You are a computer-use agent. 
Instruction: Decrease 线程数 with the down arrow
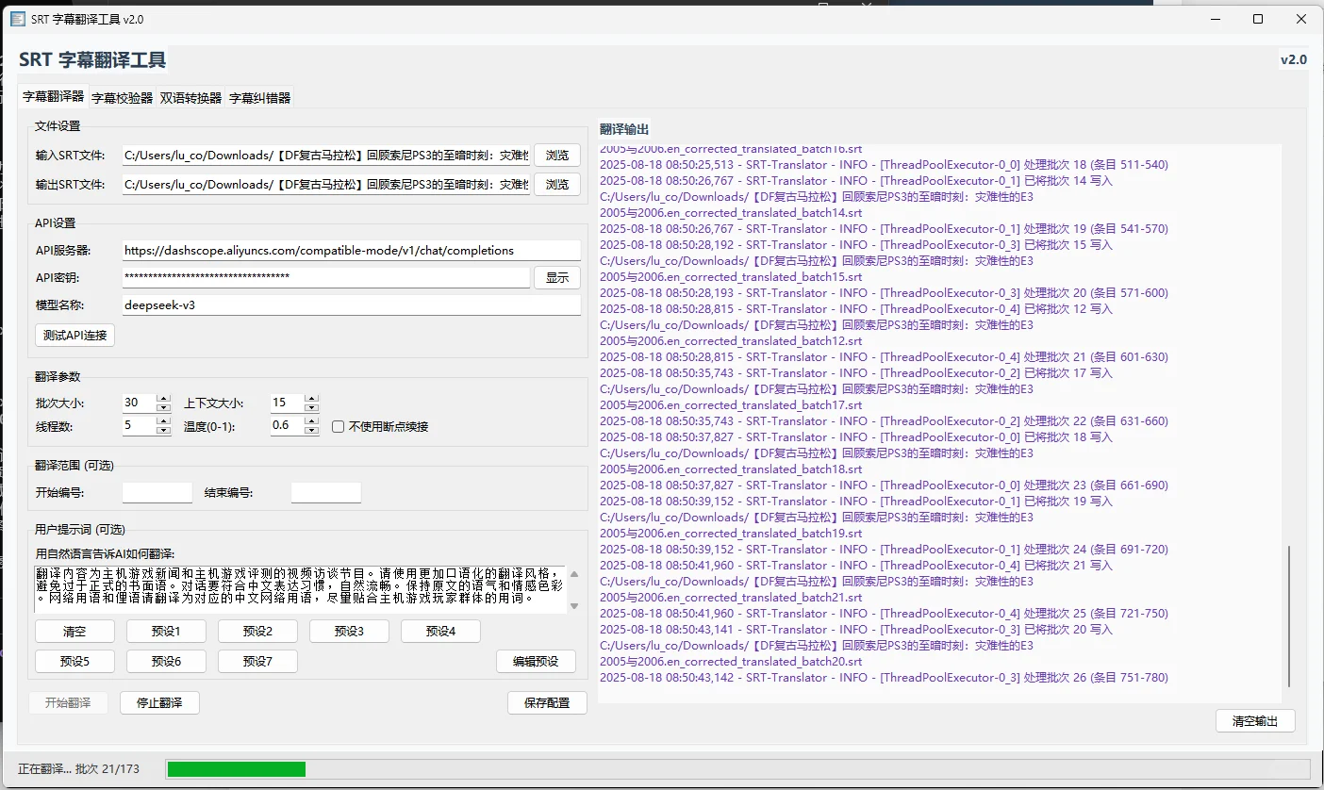coord(164,431)
